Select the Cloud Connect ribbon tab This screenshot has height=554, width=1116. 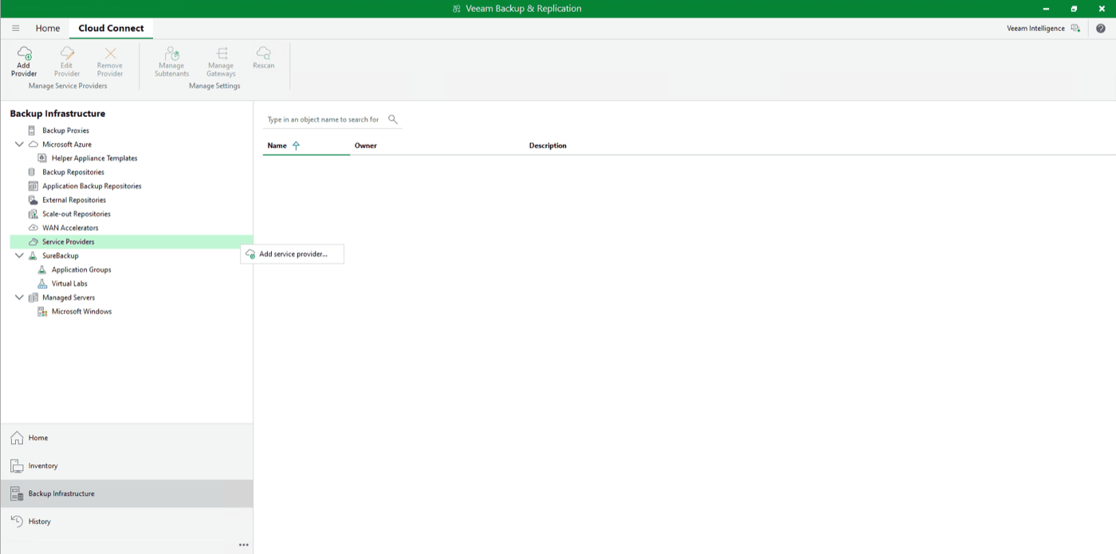click(111, 28)
